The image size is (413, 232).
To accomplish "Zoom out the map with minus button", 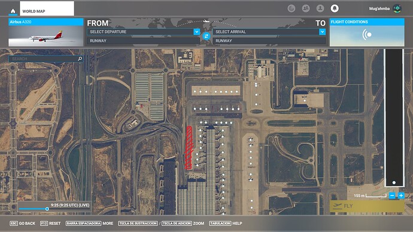I will point(392,196).
